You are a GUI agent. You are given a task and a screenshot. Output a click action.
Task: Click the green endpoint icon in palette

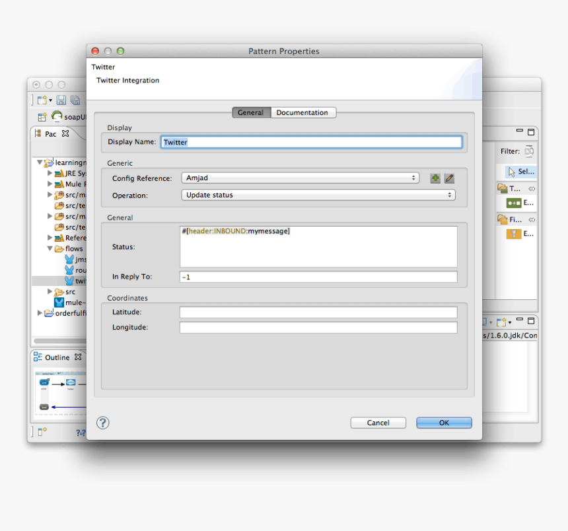(x=514, y=203)
